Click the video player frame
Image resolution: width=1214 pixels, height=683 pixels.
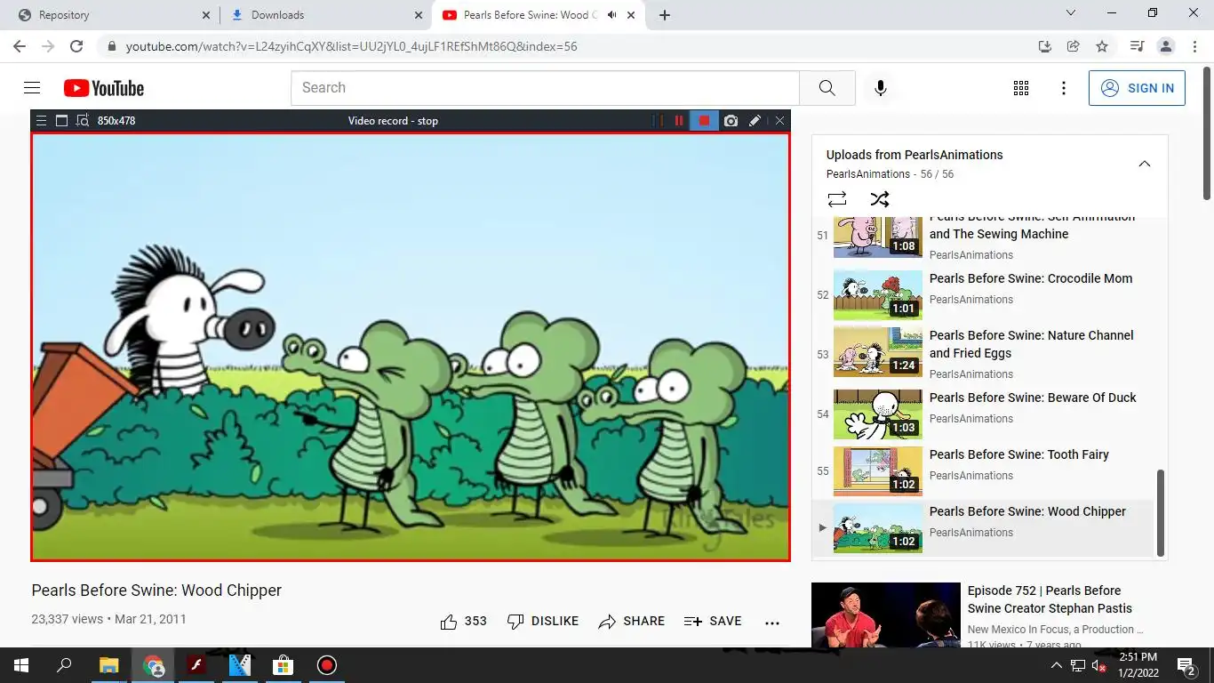coord(411,347)
